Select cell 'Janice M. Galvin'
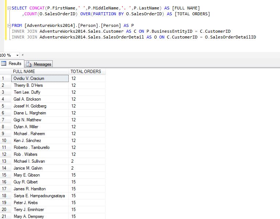This screenshot has width=280, height=219. point(40,168)
